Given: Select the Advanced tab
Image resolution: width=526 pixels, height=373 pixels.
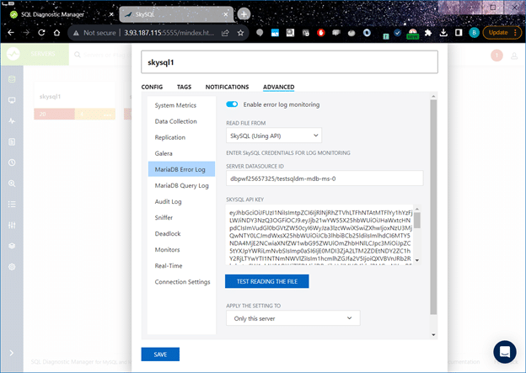Looking at the screenshot, I should (278, 87).
